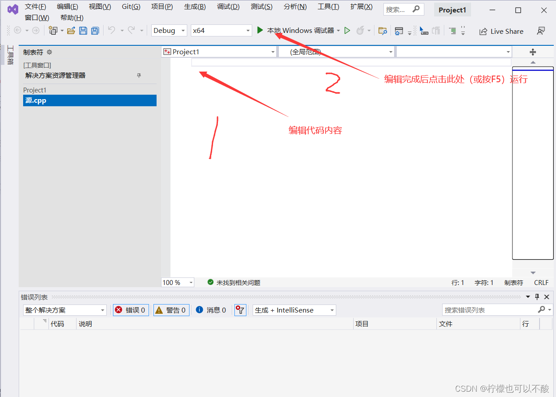
Task: Click the 搜索错误列表 input field
Action: click(489, 310)
